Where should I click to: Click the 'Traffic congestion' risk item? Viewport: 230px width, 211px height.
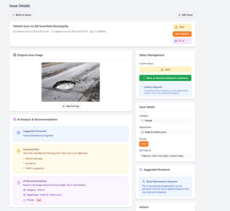click(35, 168)
